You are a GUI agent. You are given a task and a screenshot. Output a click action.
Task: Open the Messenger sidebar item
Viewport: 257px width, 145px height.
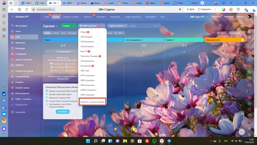[21, 26]
